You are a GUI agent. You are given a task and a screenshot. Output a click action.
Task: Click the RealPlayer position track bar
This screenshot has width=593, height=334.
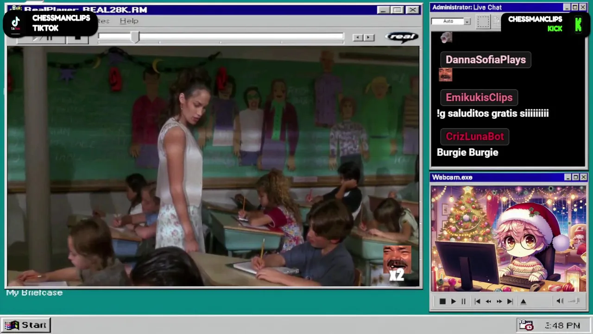click(x=221, y=37)
